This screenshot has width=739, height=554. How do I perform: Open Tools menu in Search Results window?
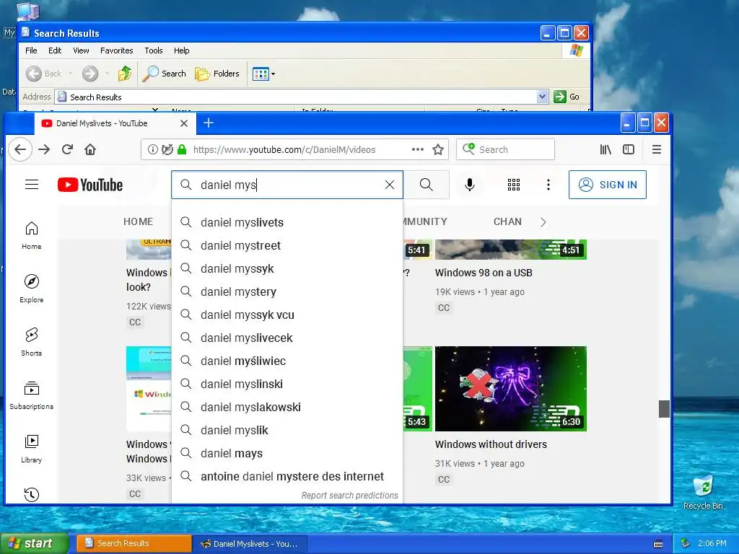click(x=154, y=50)
